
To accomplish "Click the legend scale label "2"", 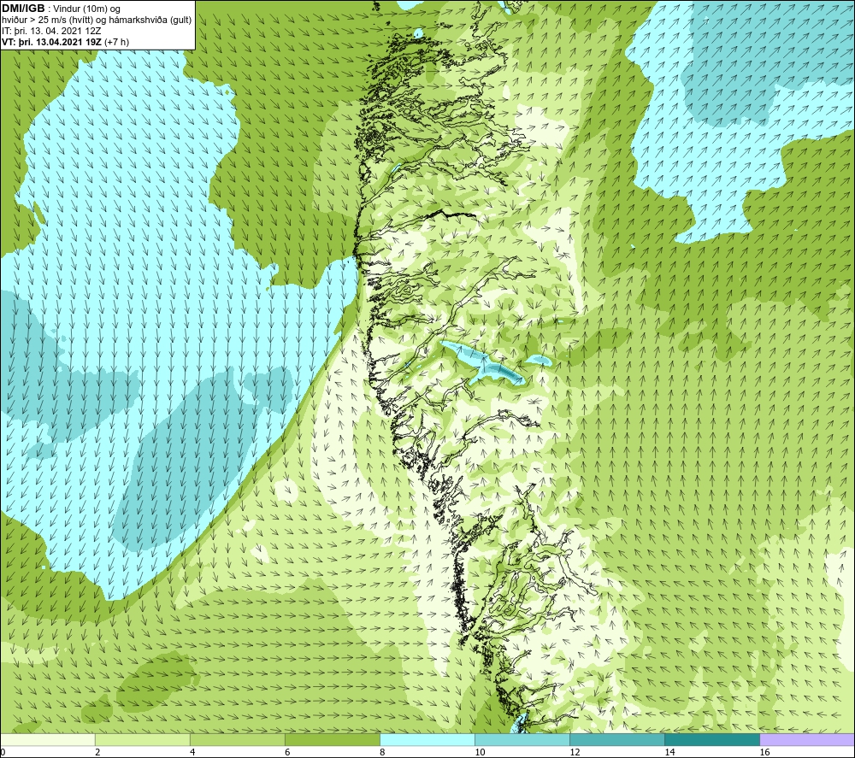I will coord(97,753).
